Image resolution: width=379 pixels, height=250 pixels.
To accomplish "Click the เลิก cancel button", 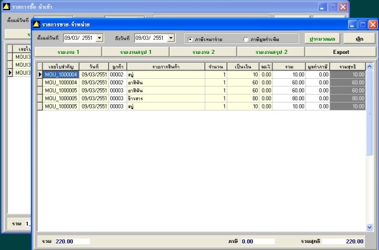I will pos(360,39).
